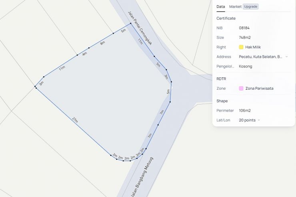Switch to the Data tab
Screen dimensions: 296x197
click(x=220, y=6)
